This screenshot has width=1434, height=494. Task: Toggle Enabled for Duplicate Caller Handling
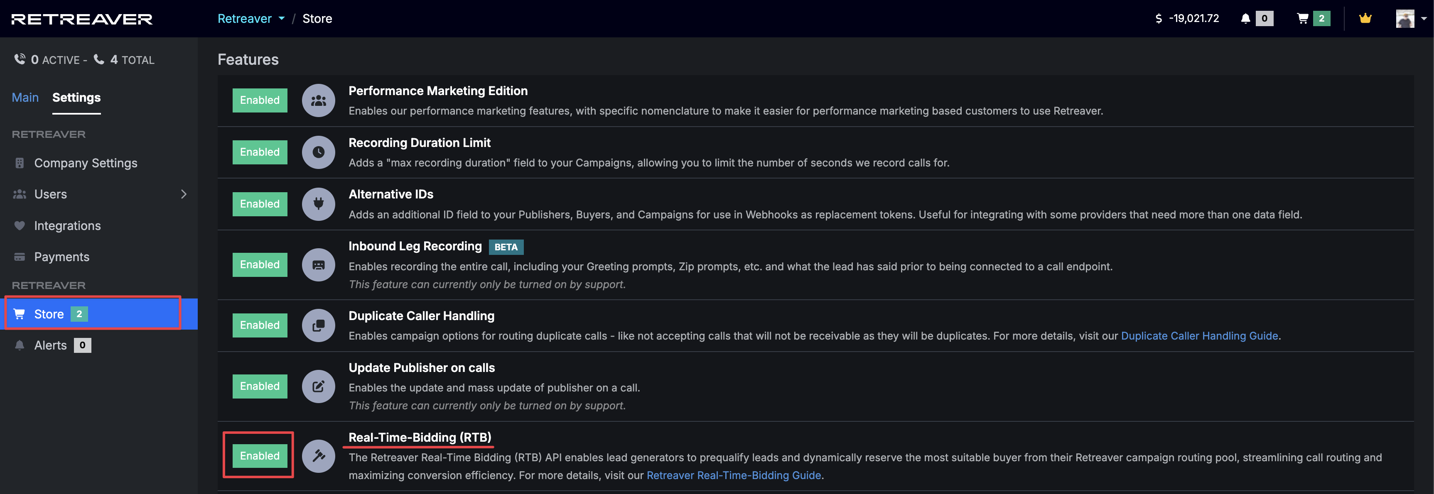pyautogui.click(x=260, y=325)
